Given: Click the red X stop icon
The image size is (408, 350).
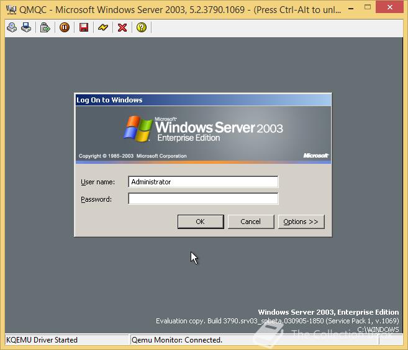Looking at the screenshot, I should [x=122, y=27].
